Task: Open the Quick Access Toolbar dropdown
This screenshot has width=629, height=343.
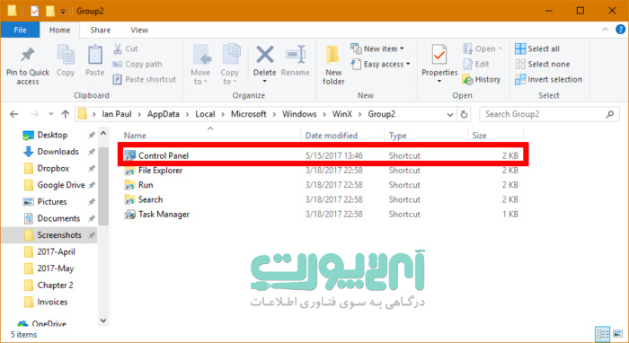Action: [63, 12]
